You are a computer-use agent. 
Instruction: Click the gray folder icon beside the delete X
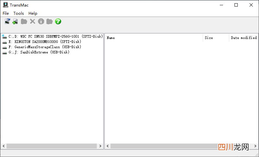tap(24, 21)
